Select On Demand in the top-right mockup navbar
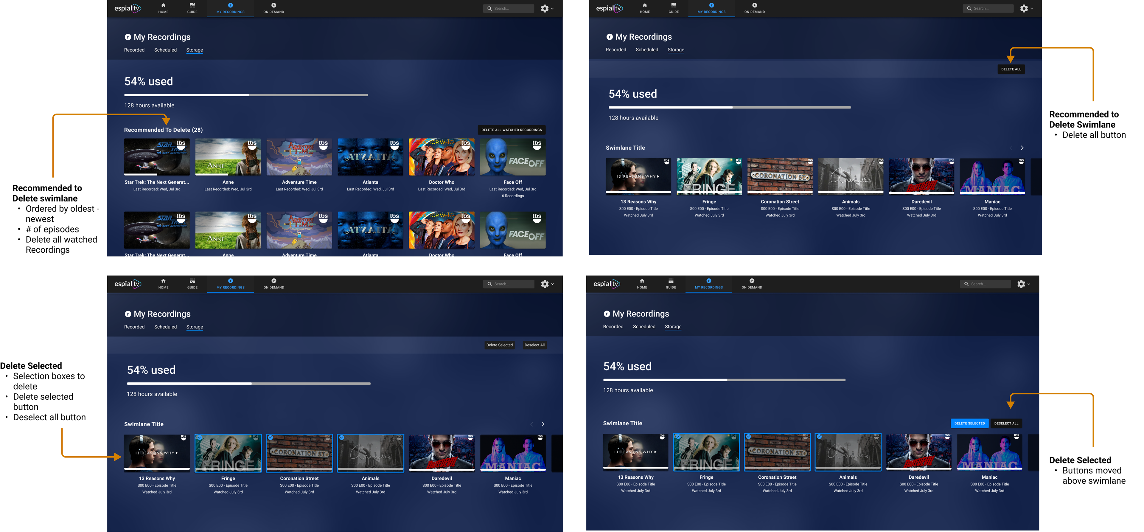Screen dimensions: 1144x532 (755, 8)
